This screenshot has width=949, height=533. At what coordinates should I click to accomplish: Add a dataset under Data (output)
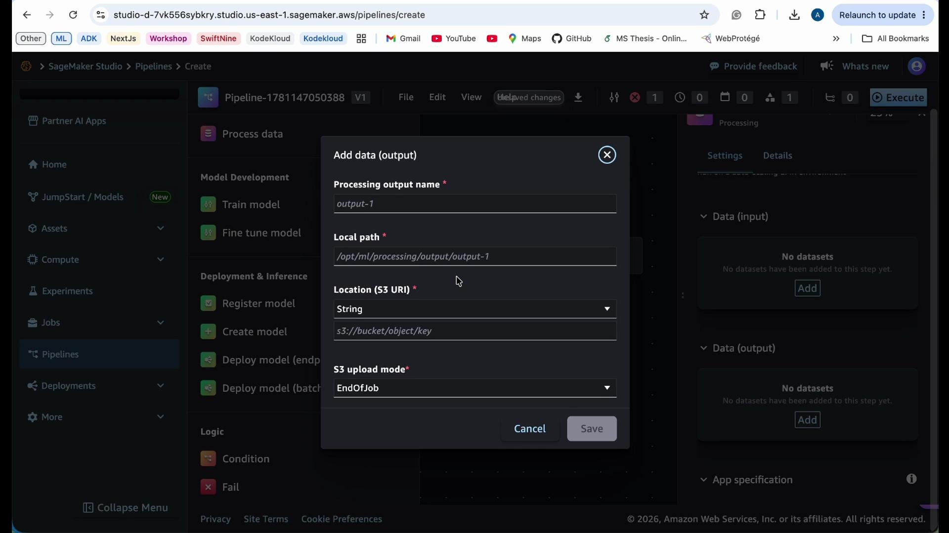point(808,420)
